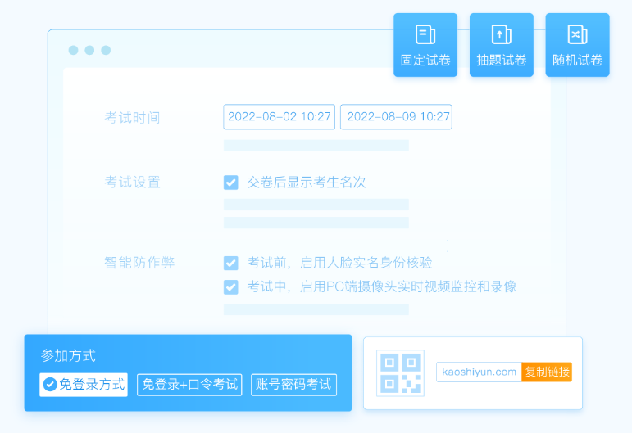Switch to 免登录+口令考试 option
632x433 pixels.
coord(189,385)
